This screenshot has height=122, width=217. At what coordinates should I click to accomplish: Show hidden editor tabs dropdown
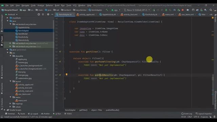point(211,14)
